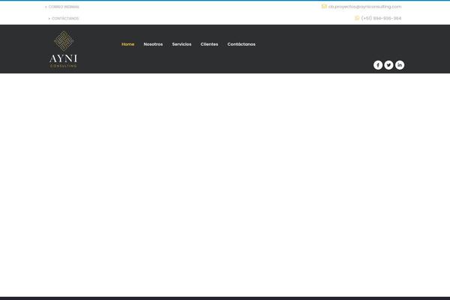Go to the Home menu item
The width and height of the screenshot is (450, 300).
click(127, 44)
